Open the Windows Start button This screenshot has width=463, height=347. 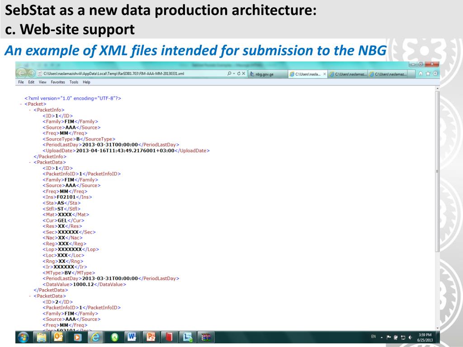(x=24, y=337)
